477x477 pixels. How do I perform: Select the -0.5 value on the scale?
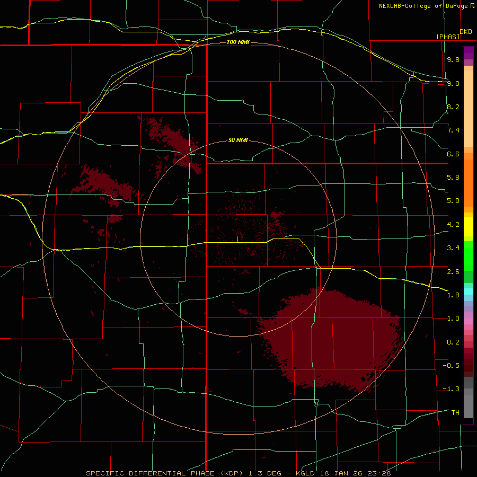click(x=451, y=366)
